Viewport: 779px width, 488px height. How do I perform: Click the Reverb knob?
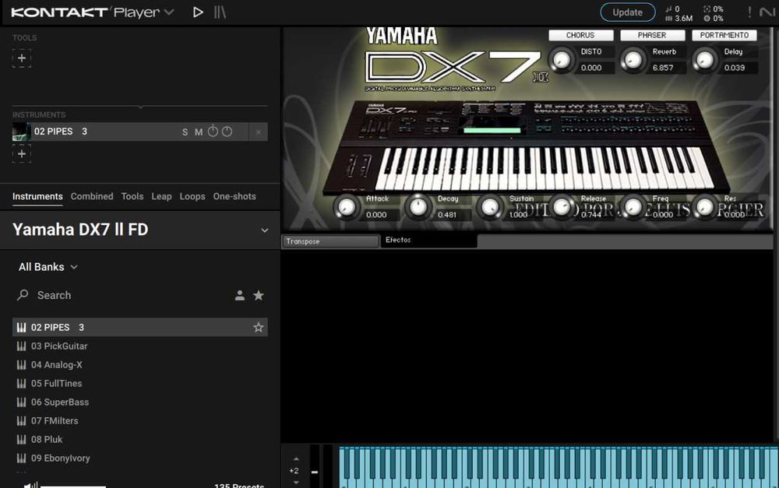[x=633, y=60]
